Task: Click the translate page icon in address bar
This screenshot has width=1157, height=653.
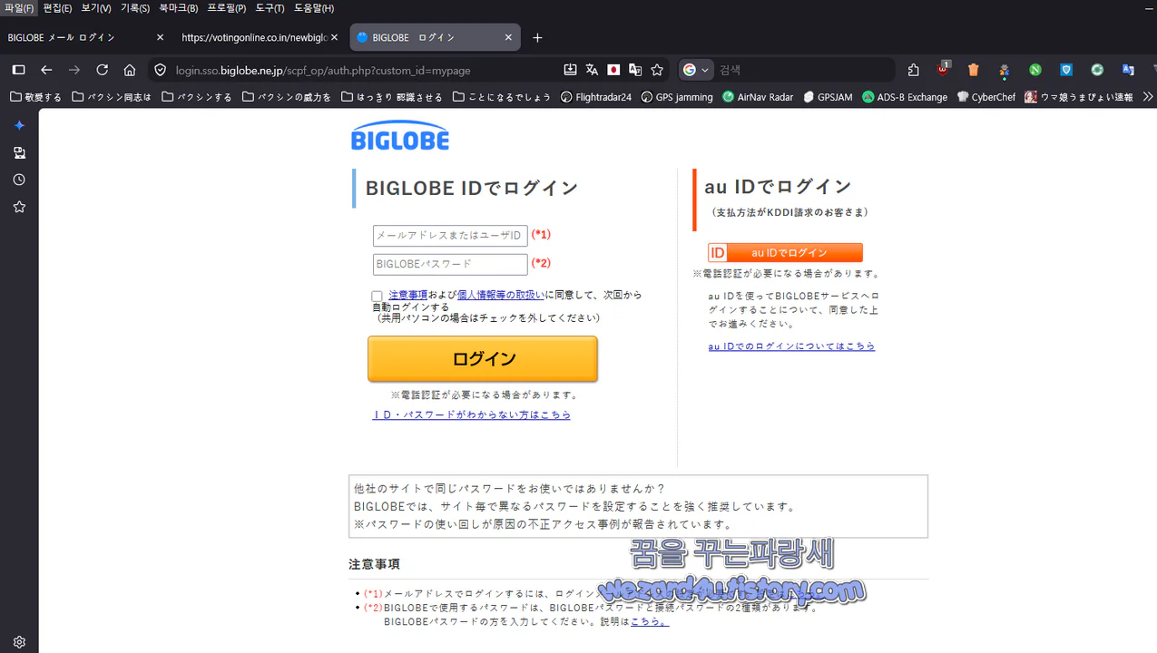Action: tap(592, 70)
